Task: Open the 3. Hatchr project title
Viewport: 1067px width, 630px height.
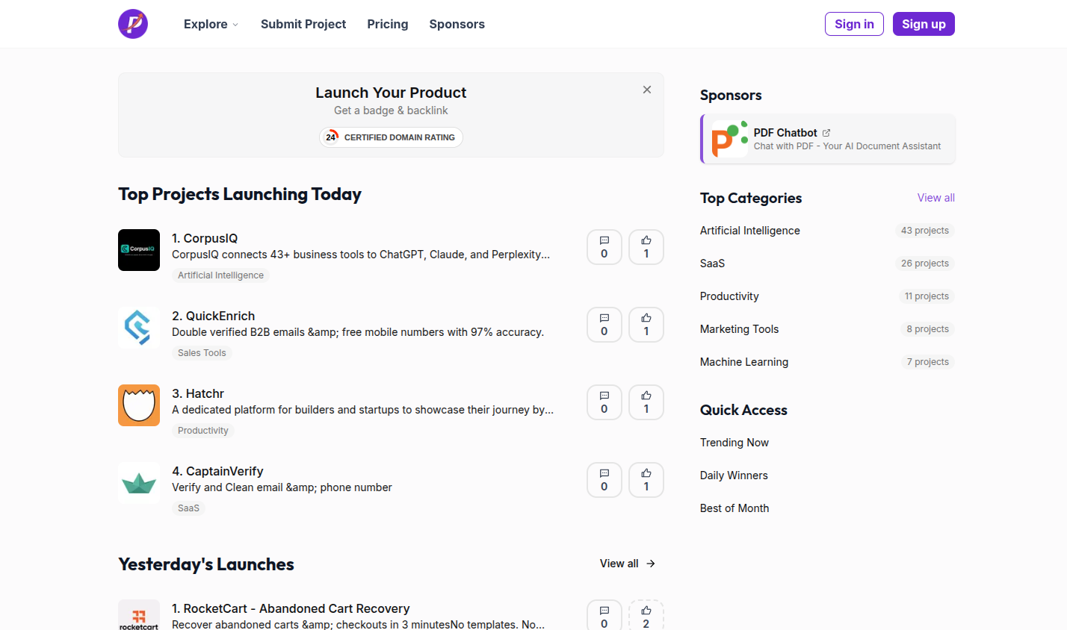Action: click(198, 393)
